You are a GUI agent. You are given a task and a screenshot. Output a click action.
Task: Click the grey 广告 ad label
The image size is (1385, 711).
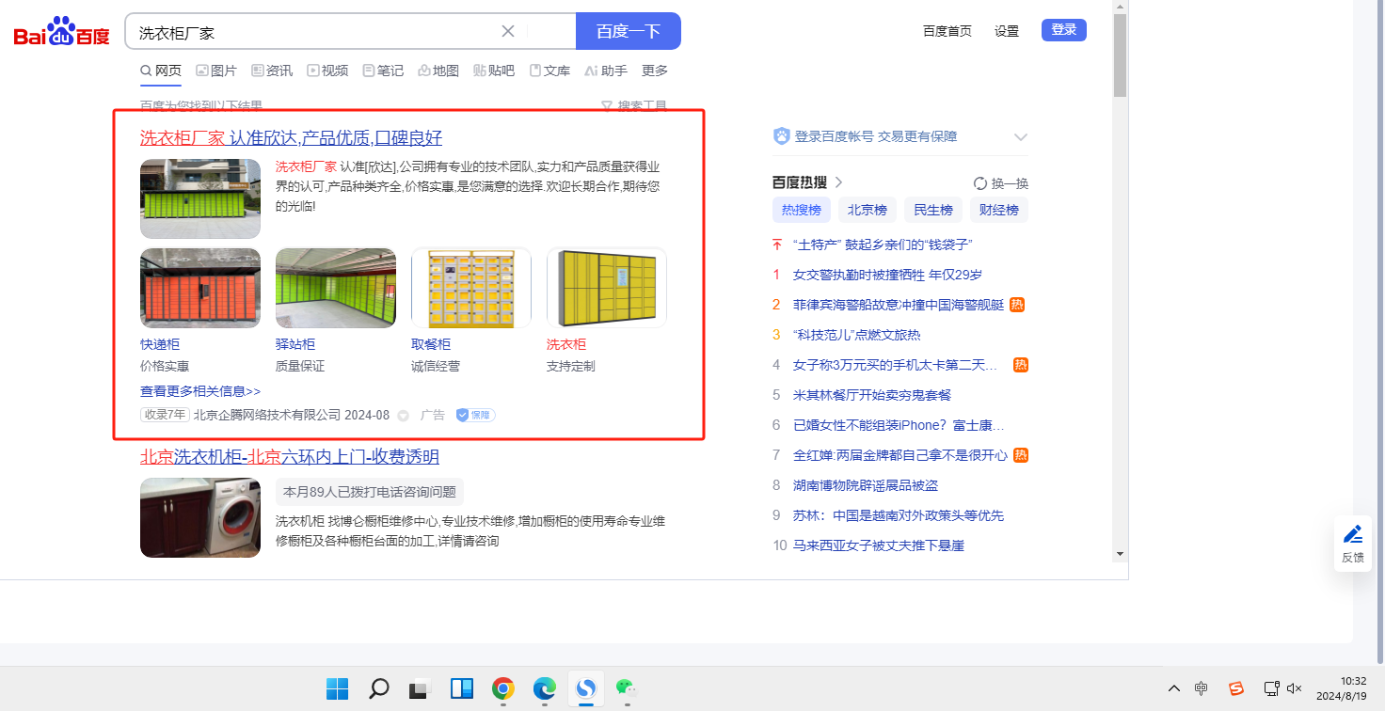[x=432, y=415]
